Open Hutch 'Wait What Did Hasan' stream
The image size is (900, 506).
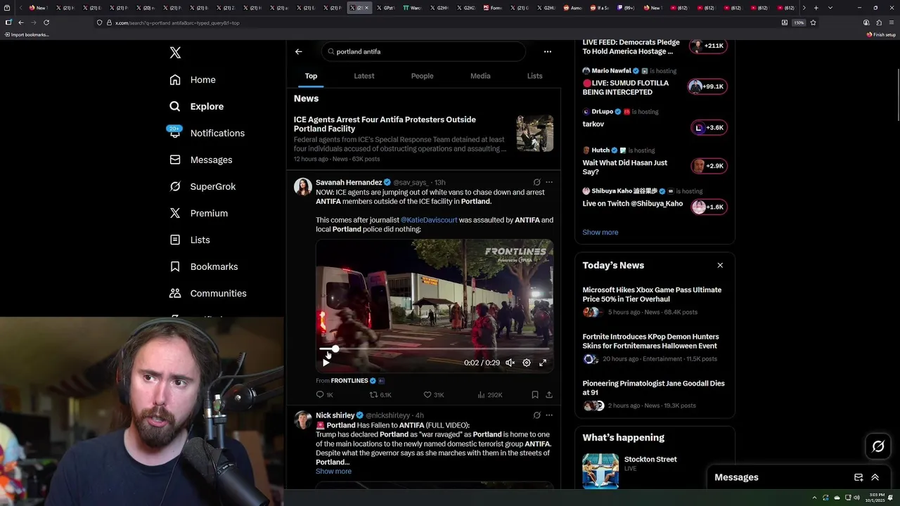point(655,162)
